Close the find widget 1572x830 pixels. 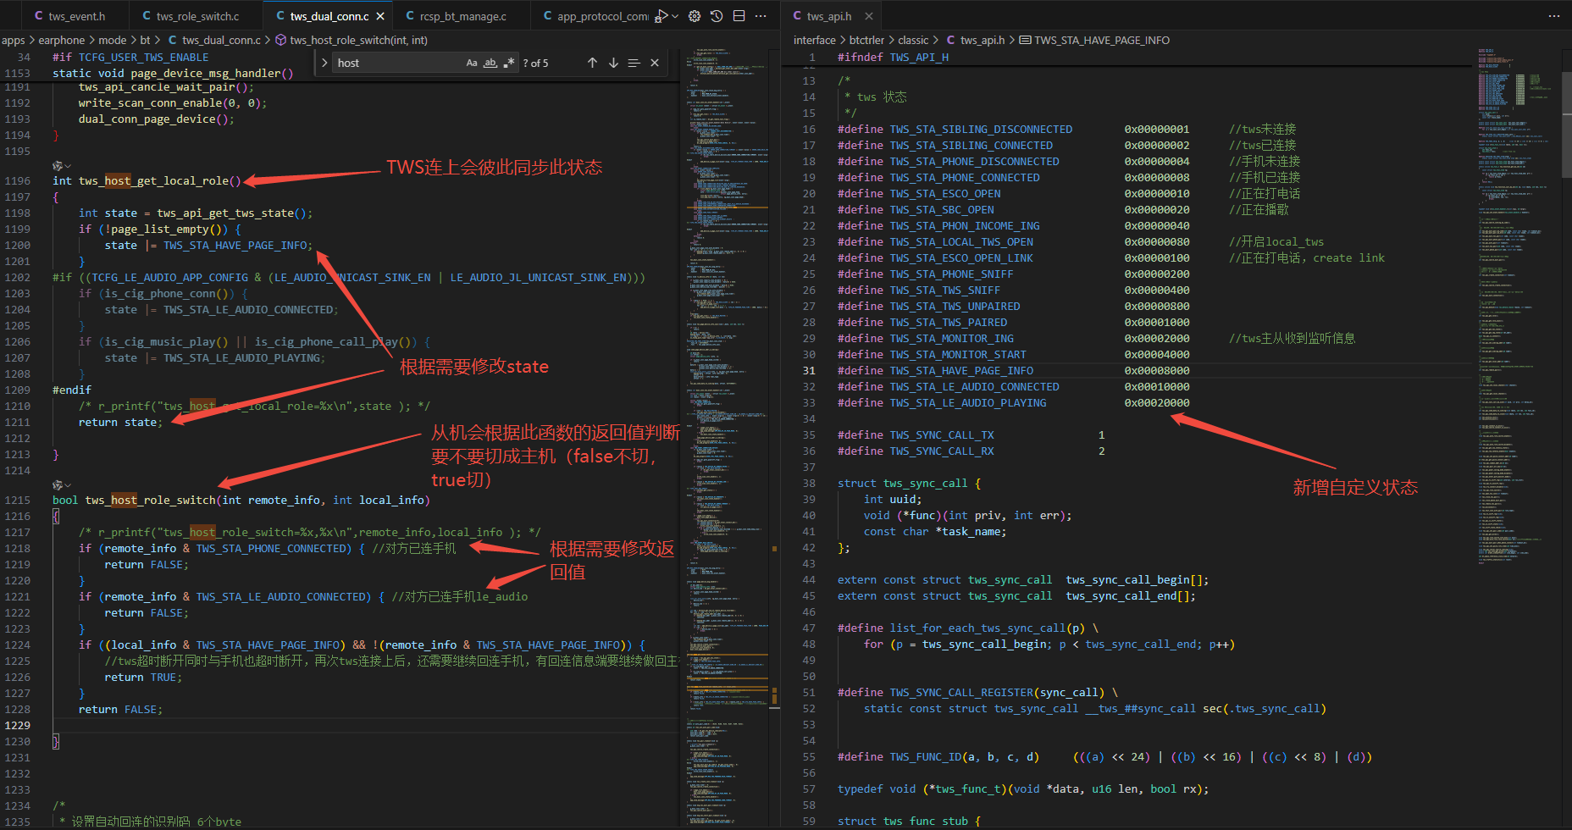(x=655, y=63)
